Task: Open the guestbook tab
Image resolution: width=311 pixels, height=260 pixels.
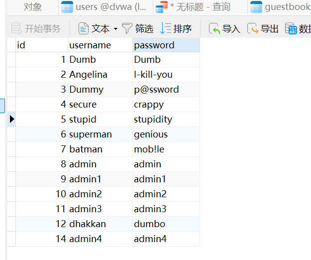Action: click(280, 7)
